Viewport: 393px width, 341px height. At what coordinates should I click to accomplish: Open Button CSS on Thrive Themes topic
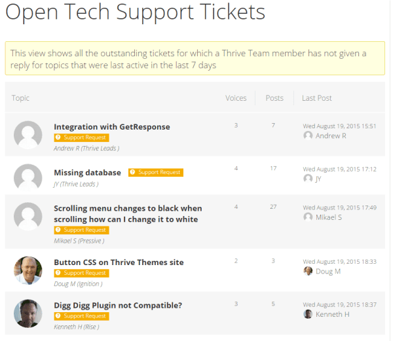(x=119, y=262)
